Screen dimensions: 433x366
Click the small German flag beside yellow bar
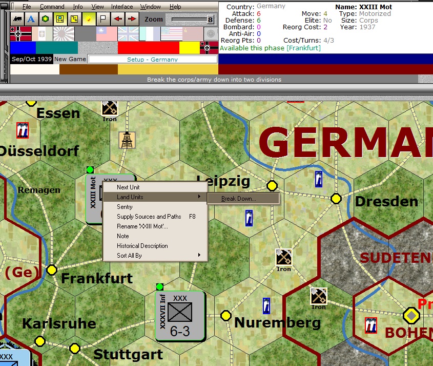tap(209, 48)
